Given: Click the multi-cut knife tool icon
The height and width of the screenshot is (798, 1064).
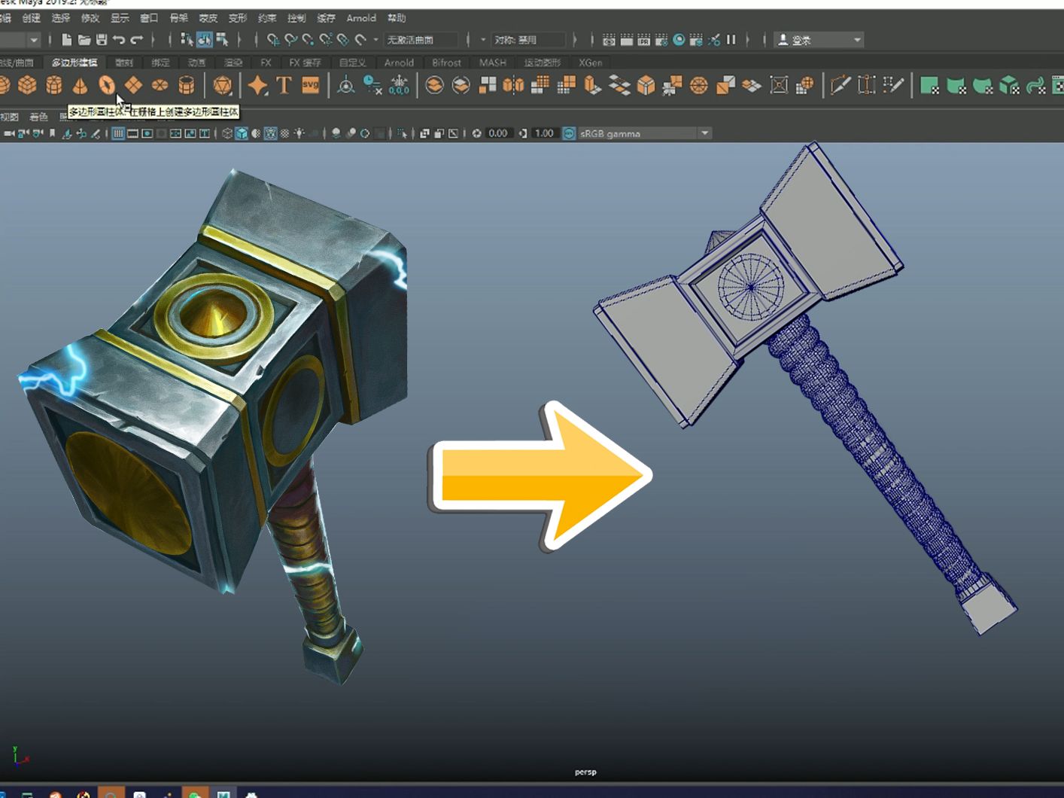Looking at the screenshot, I should point(841,85).
